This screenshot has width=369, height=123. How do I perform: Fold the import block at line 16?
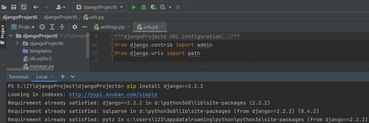tap(112, 45)
